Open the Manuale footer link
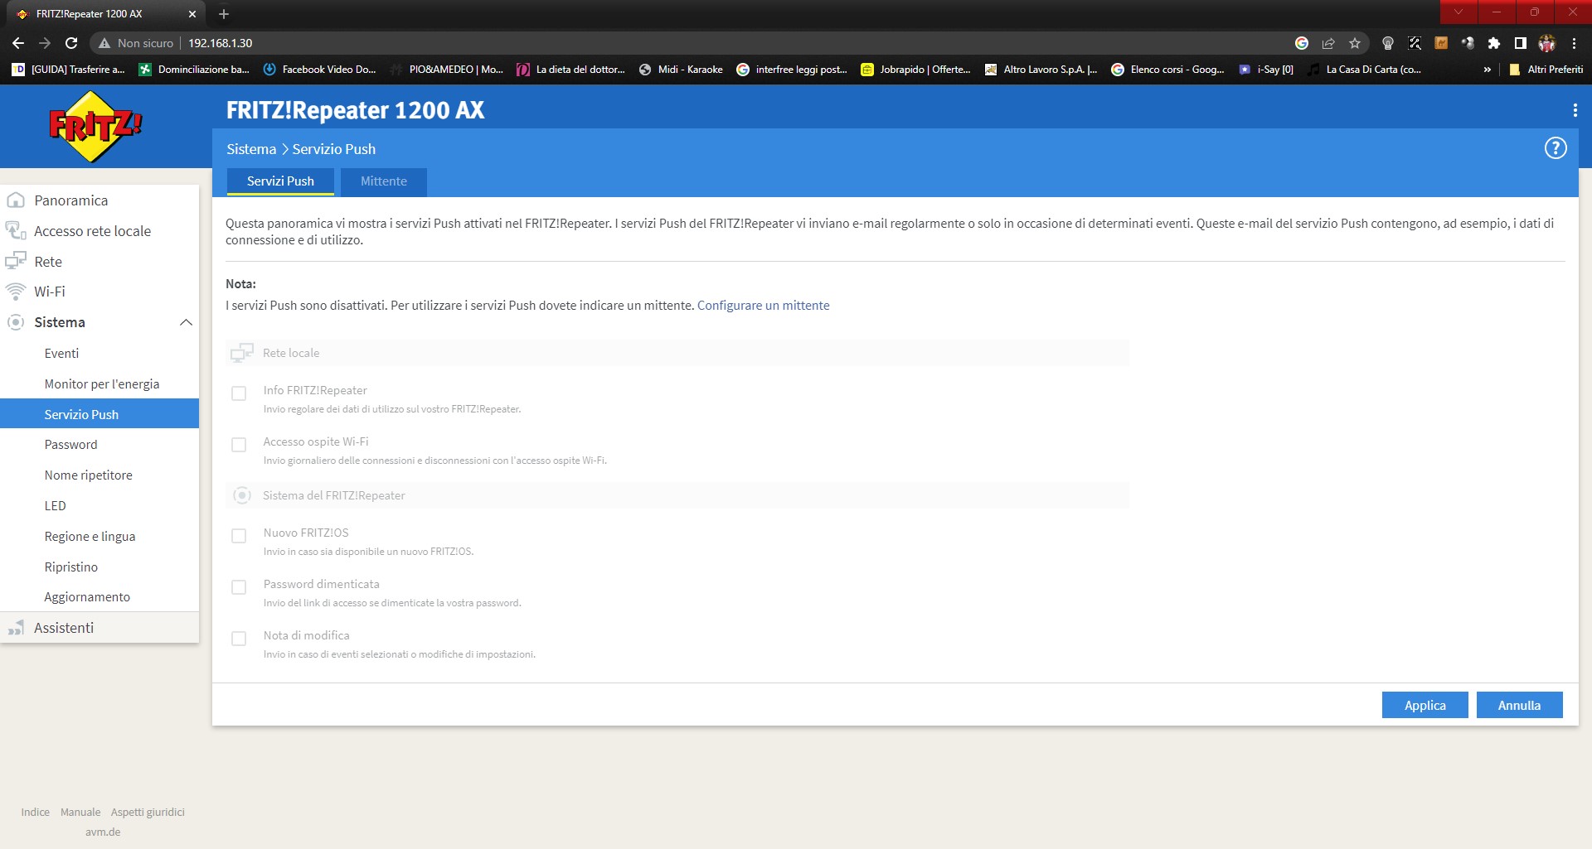This screenshot has height=849, width=1592. (x=80, y=813)
